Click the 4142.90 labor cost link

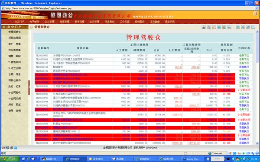click(178, 98)
